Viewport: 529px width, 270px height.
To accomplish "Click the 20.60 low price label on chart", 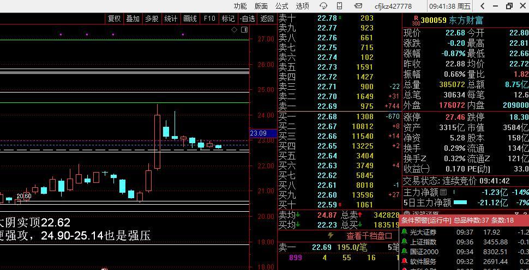I will tap(24, 197).
